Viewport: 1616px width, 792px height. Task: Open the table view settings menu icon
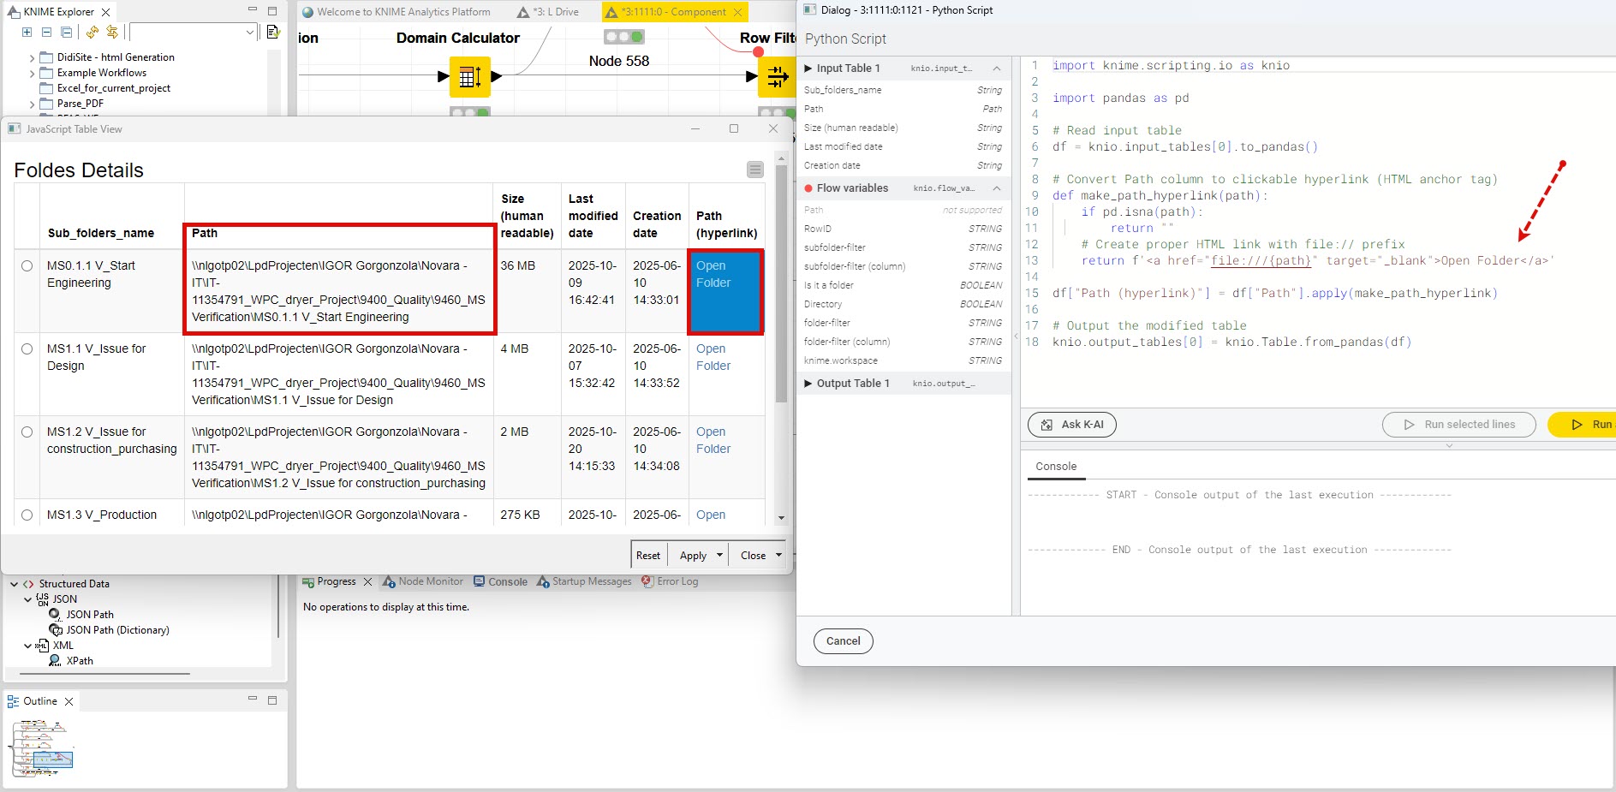click(x=754, y=170)
